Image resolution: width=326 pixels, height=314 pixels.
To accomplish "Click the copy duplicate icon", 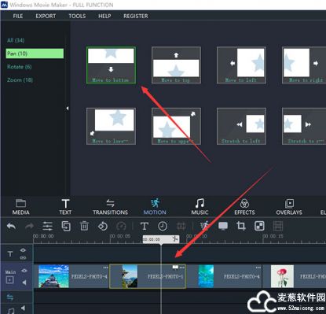I will (66, 226).
